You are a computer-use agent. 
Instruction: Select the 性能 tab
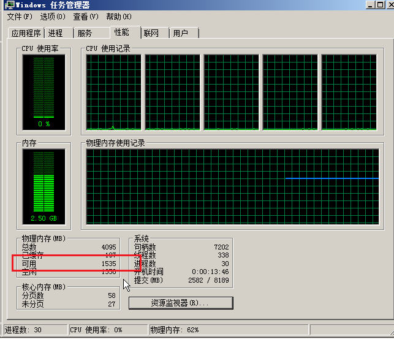tap(125, 32)
